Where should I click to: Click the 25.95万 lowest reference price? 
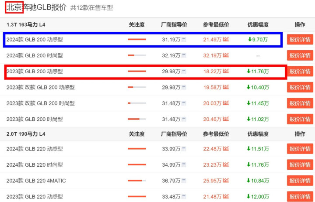(212, 181)
